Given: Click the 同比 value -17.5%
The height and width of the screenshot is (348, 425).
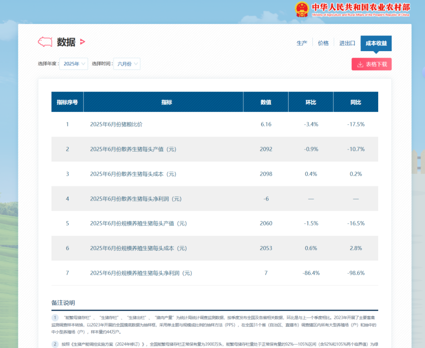Looking at the screenshot, I should coord(356,124).
